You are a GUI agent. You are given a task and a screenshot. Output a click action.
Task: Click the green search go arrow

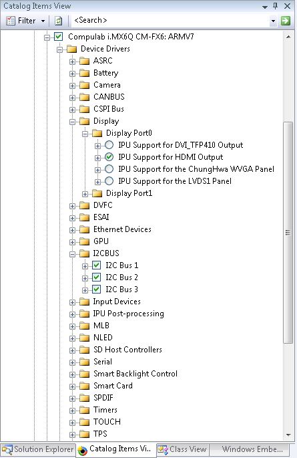point(286,21)
